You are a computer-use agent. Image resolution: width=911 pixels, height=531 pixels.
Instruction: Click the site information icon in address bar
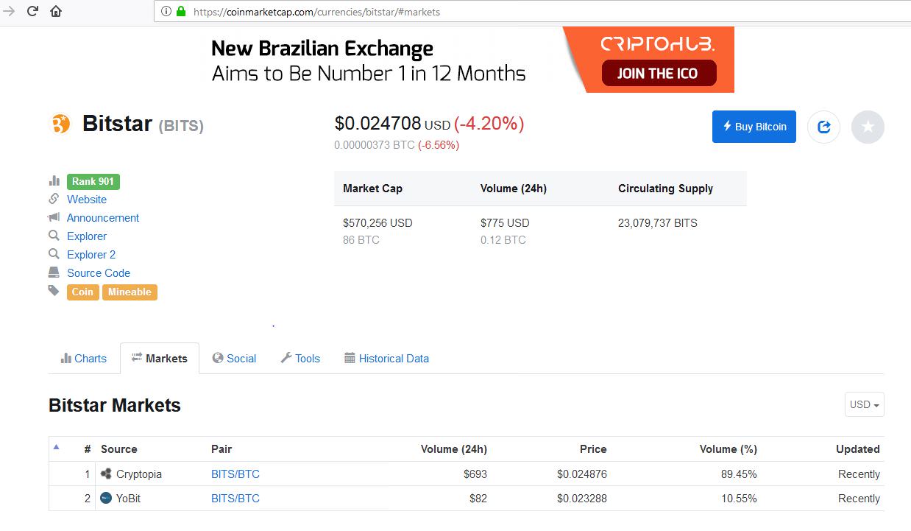166,11
